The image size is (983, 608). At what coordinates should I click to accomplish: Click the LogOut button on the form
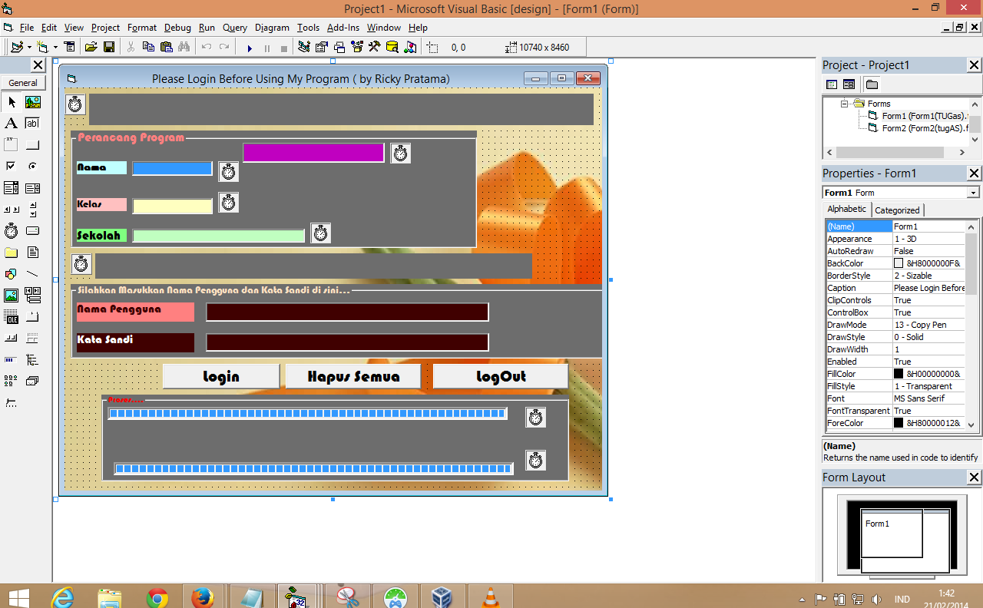tap(501, 376)
